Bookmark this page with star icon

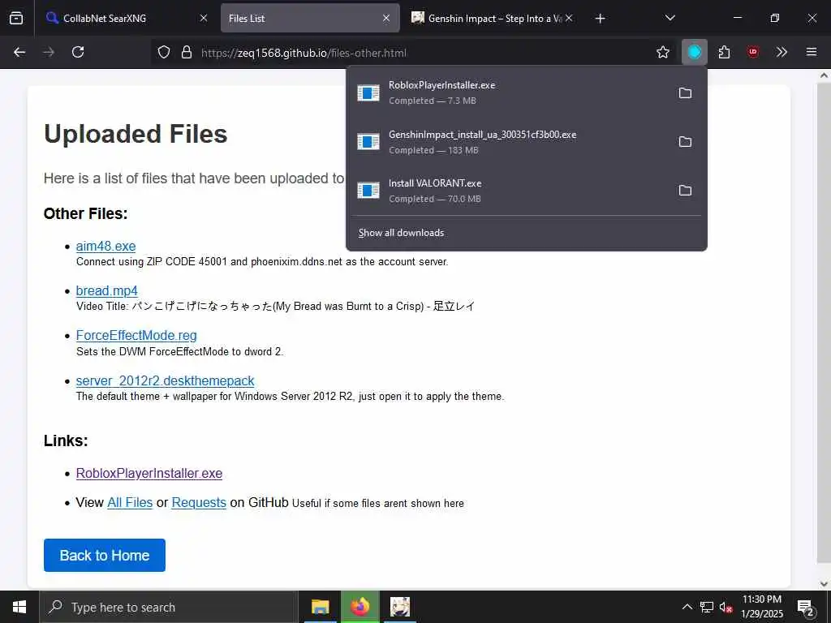point(662,52)
